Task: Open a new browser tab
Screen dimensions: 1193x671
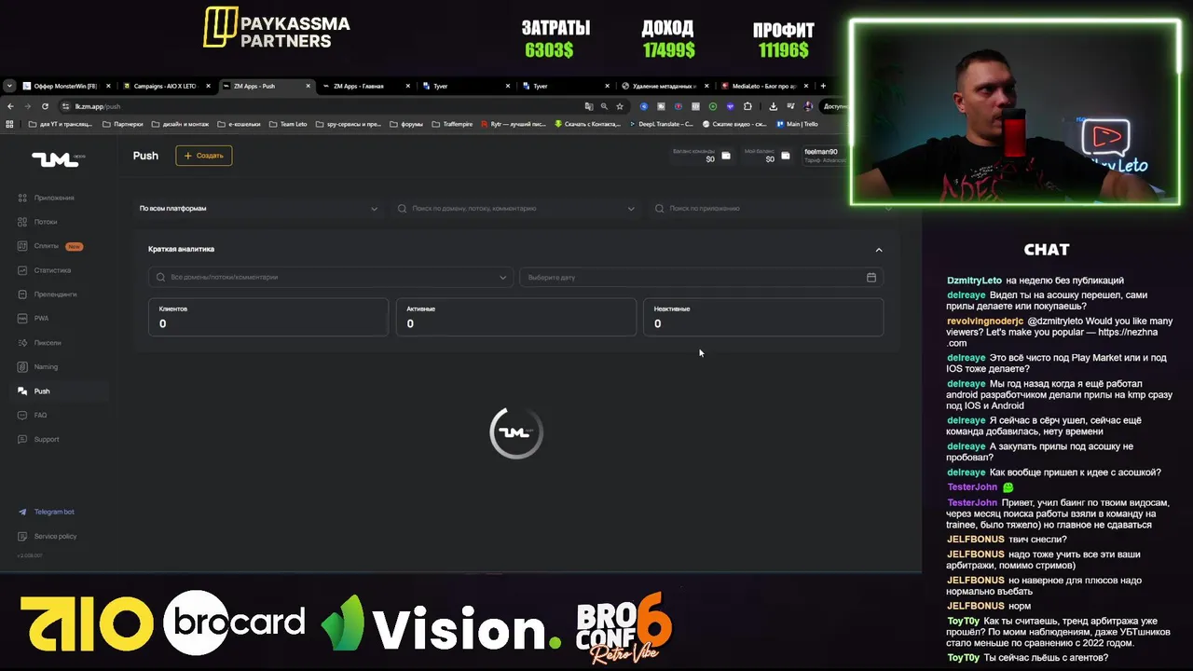Action: click(823, 86)
